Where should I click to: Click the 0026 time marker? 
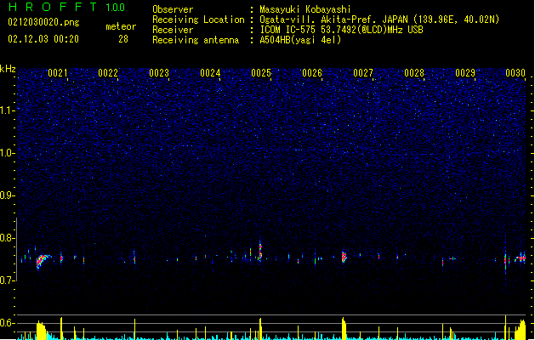click(312, 73)
